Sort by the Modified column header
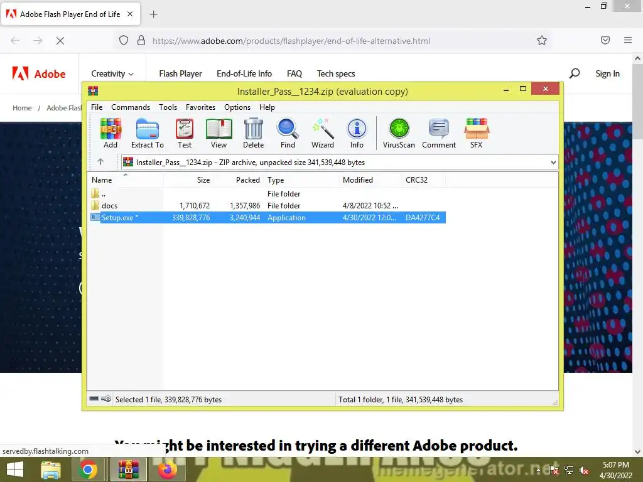 (370, 180)
